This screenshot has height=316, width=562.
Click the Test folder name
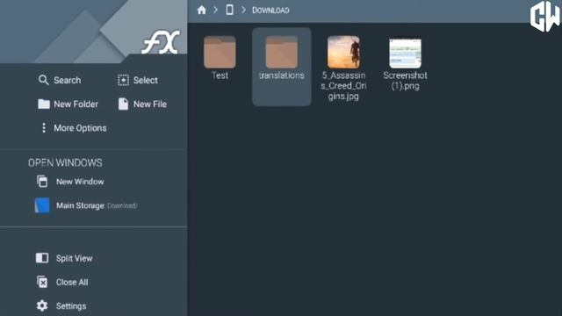[x=220, y=75]
